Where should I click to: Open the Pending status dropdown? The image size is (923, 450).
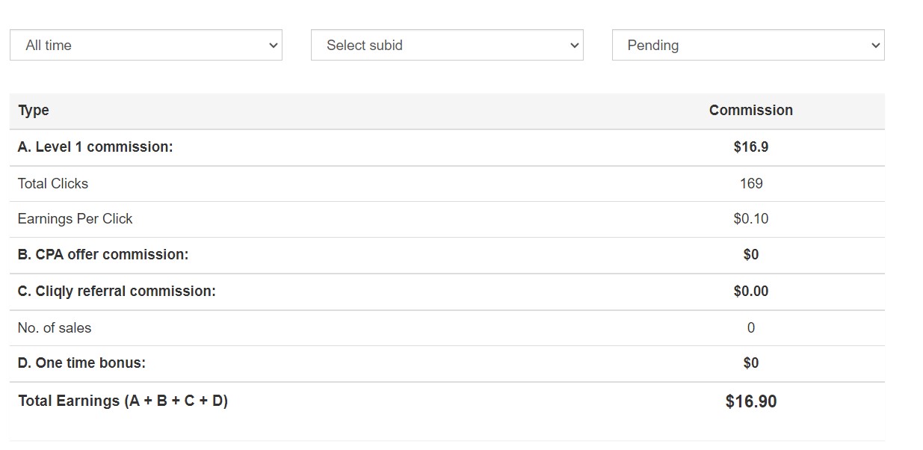[x=748, y=45]
